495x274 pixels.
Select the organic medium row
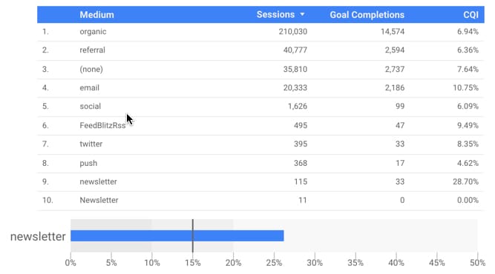pos(260,32)
